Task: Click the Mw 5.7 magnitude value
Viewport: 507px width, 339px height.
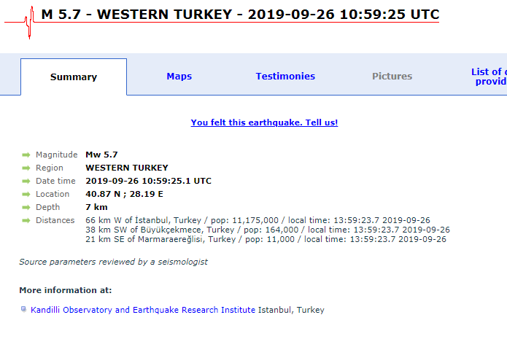Action: click(x=101, y=155)
